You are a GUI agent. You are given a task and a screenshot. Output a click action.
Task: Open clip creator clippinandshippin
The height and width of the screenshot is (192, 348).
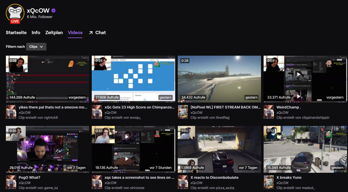315,117
